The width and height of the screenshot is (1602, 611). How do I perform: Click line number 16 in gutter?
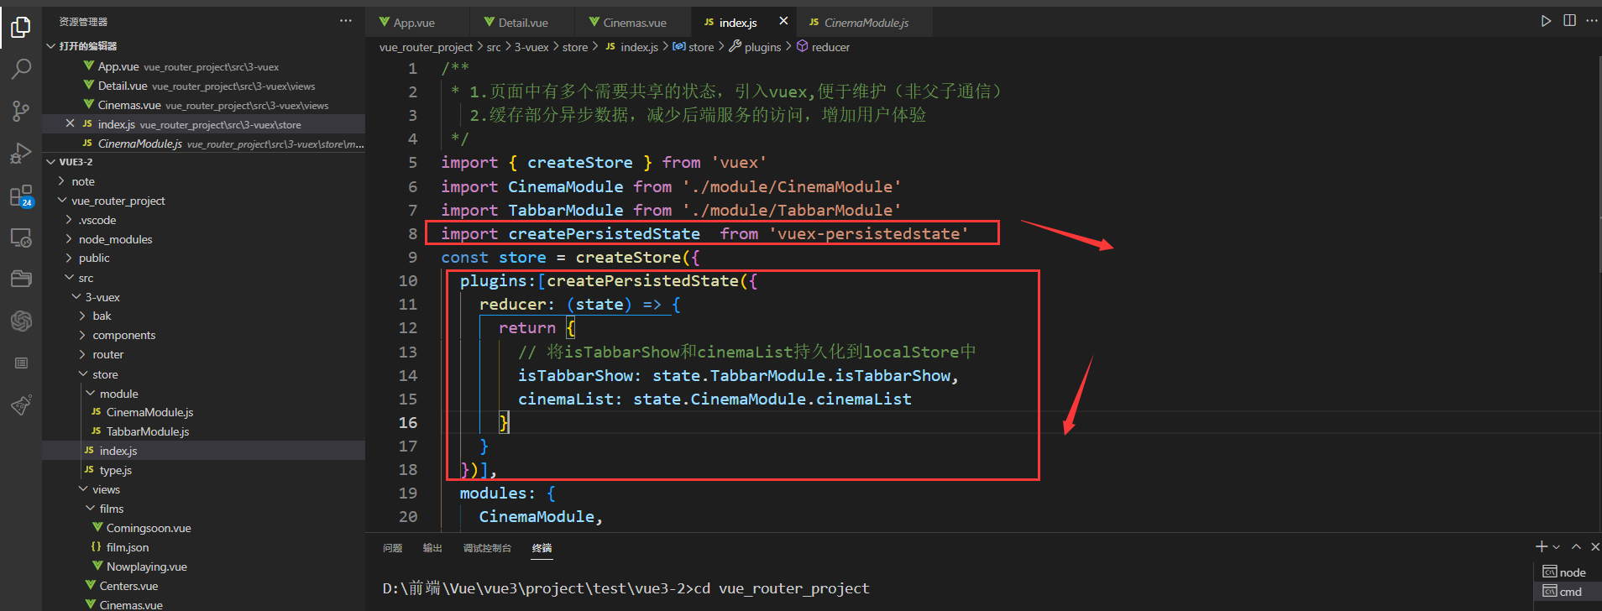(408, 422)
